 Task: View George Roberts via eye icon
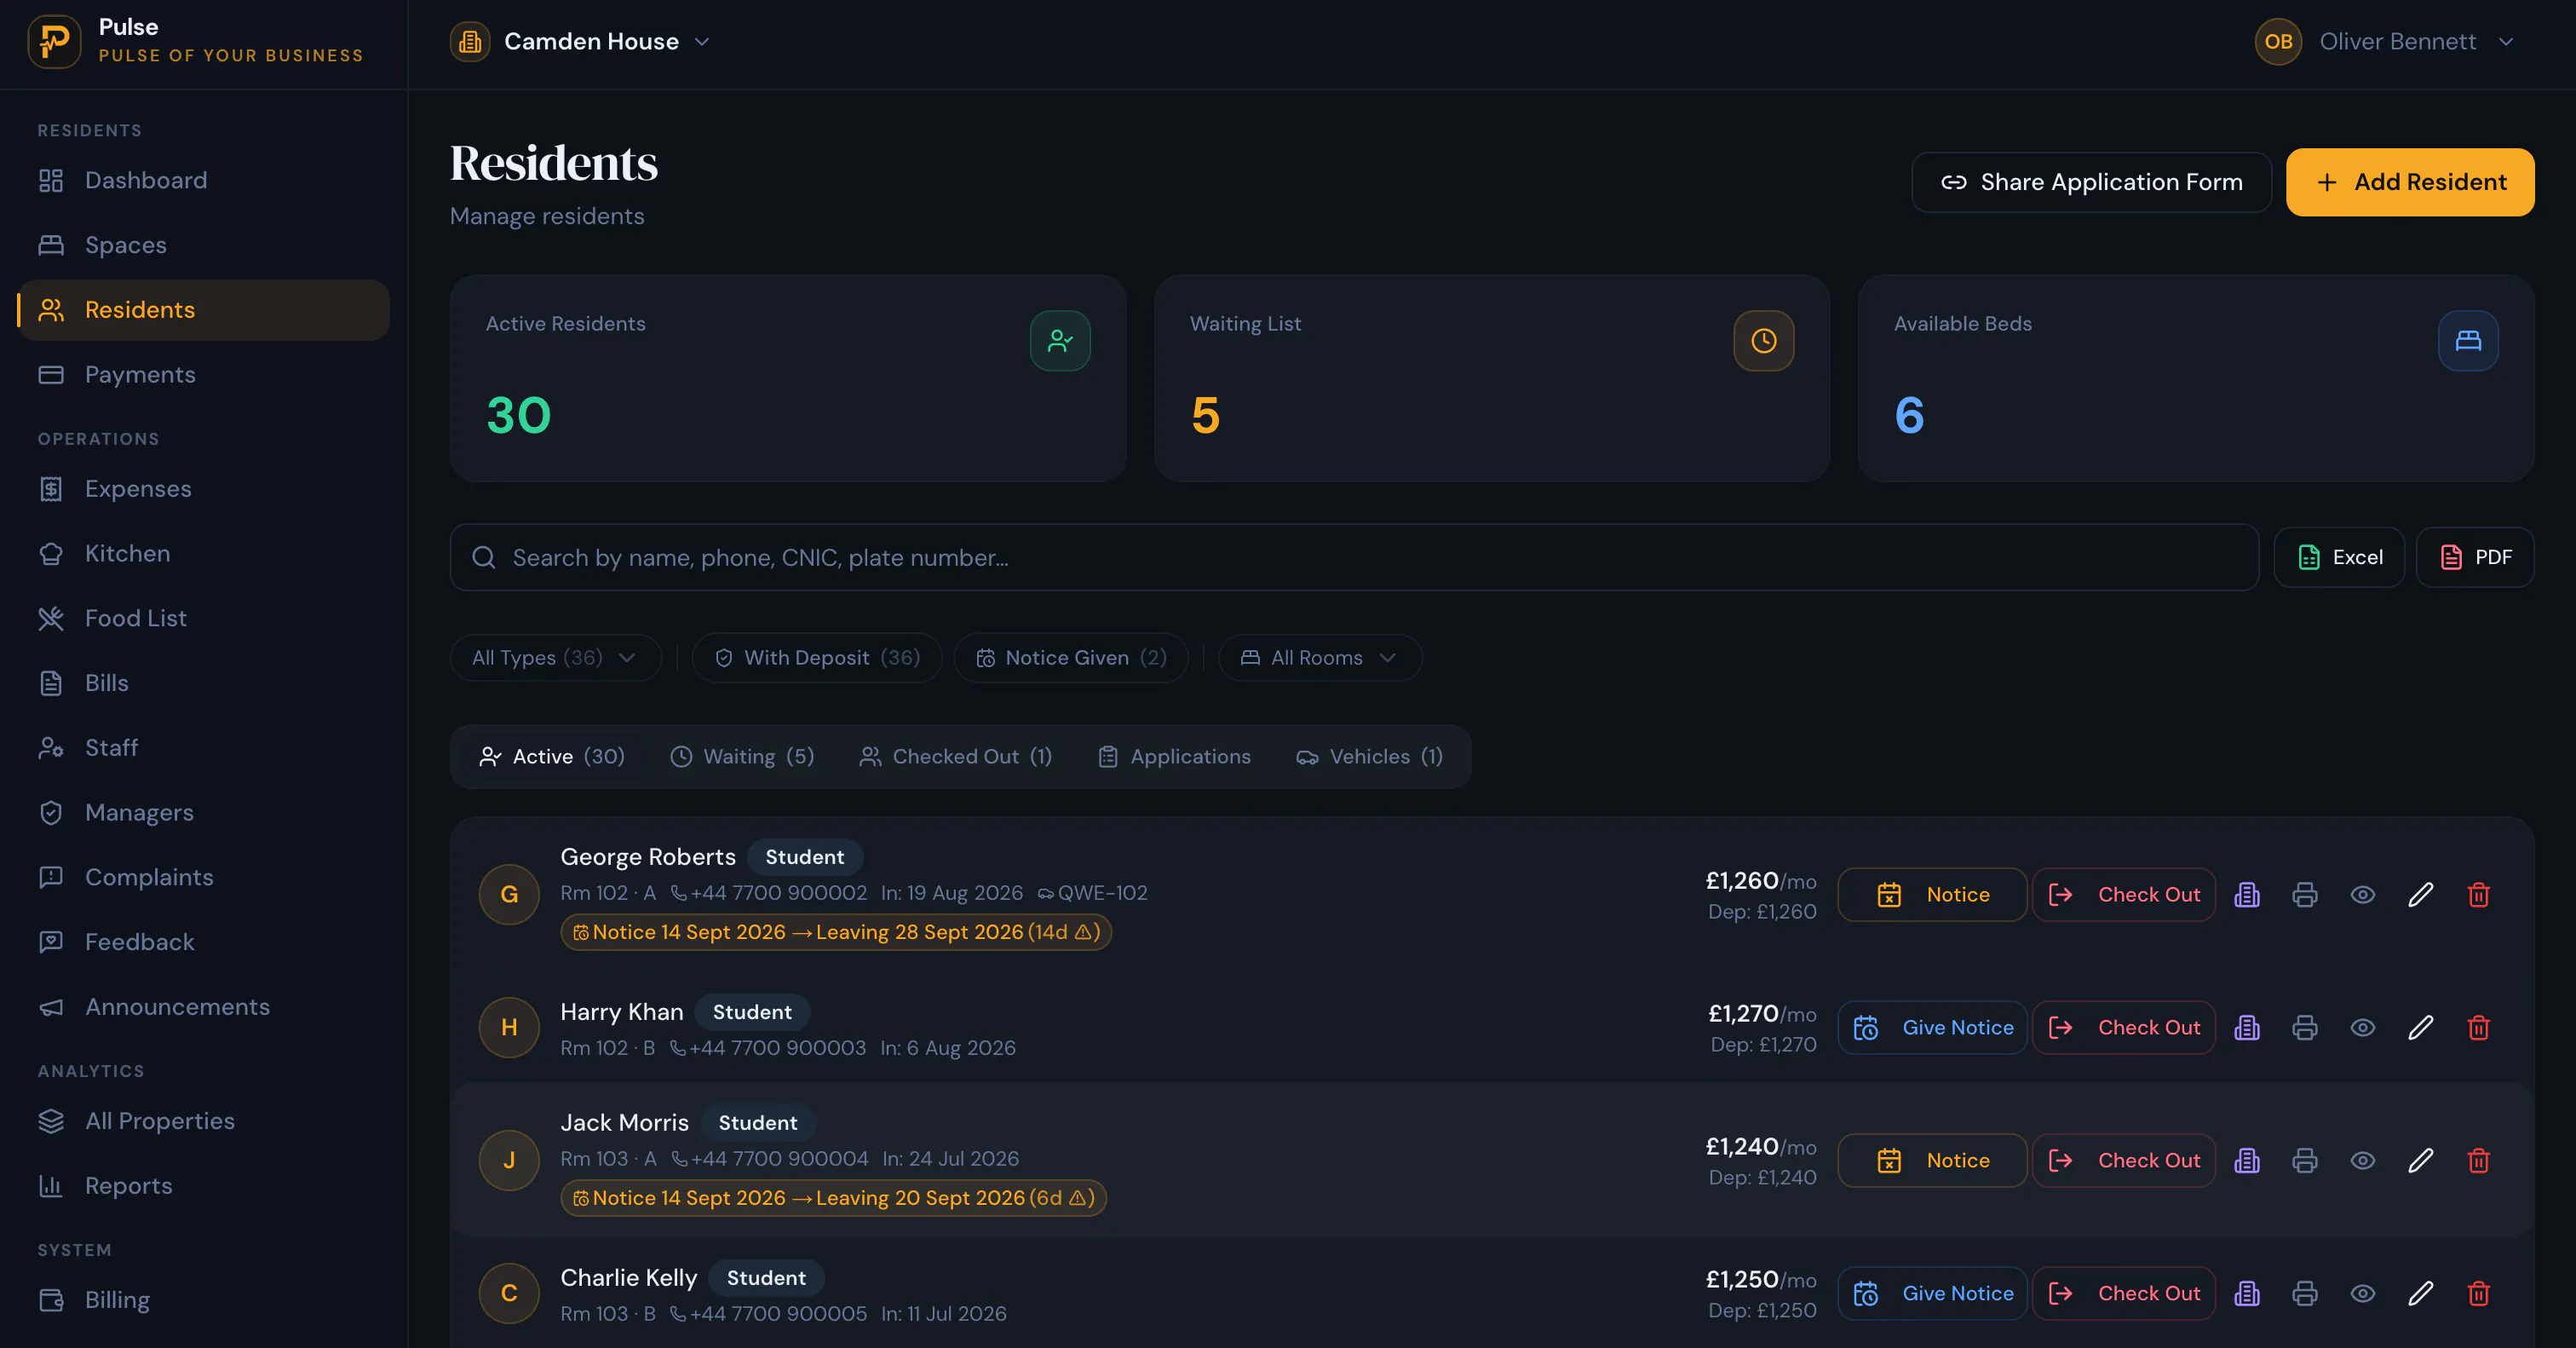pos(2362,894)
